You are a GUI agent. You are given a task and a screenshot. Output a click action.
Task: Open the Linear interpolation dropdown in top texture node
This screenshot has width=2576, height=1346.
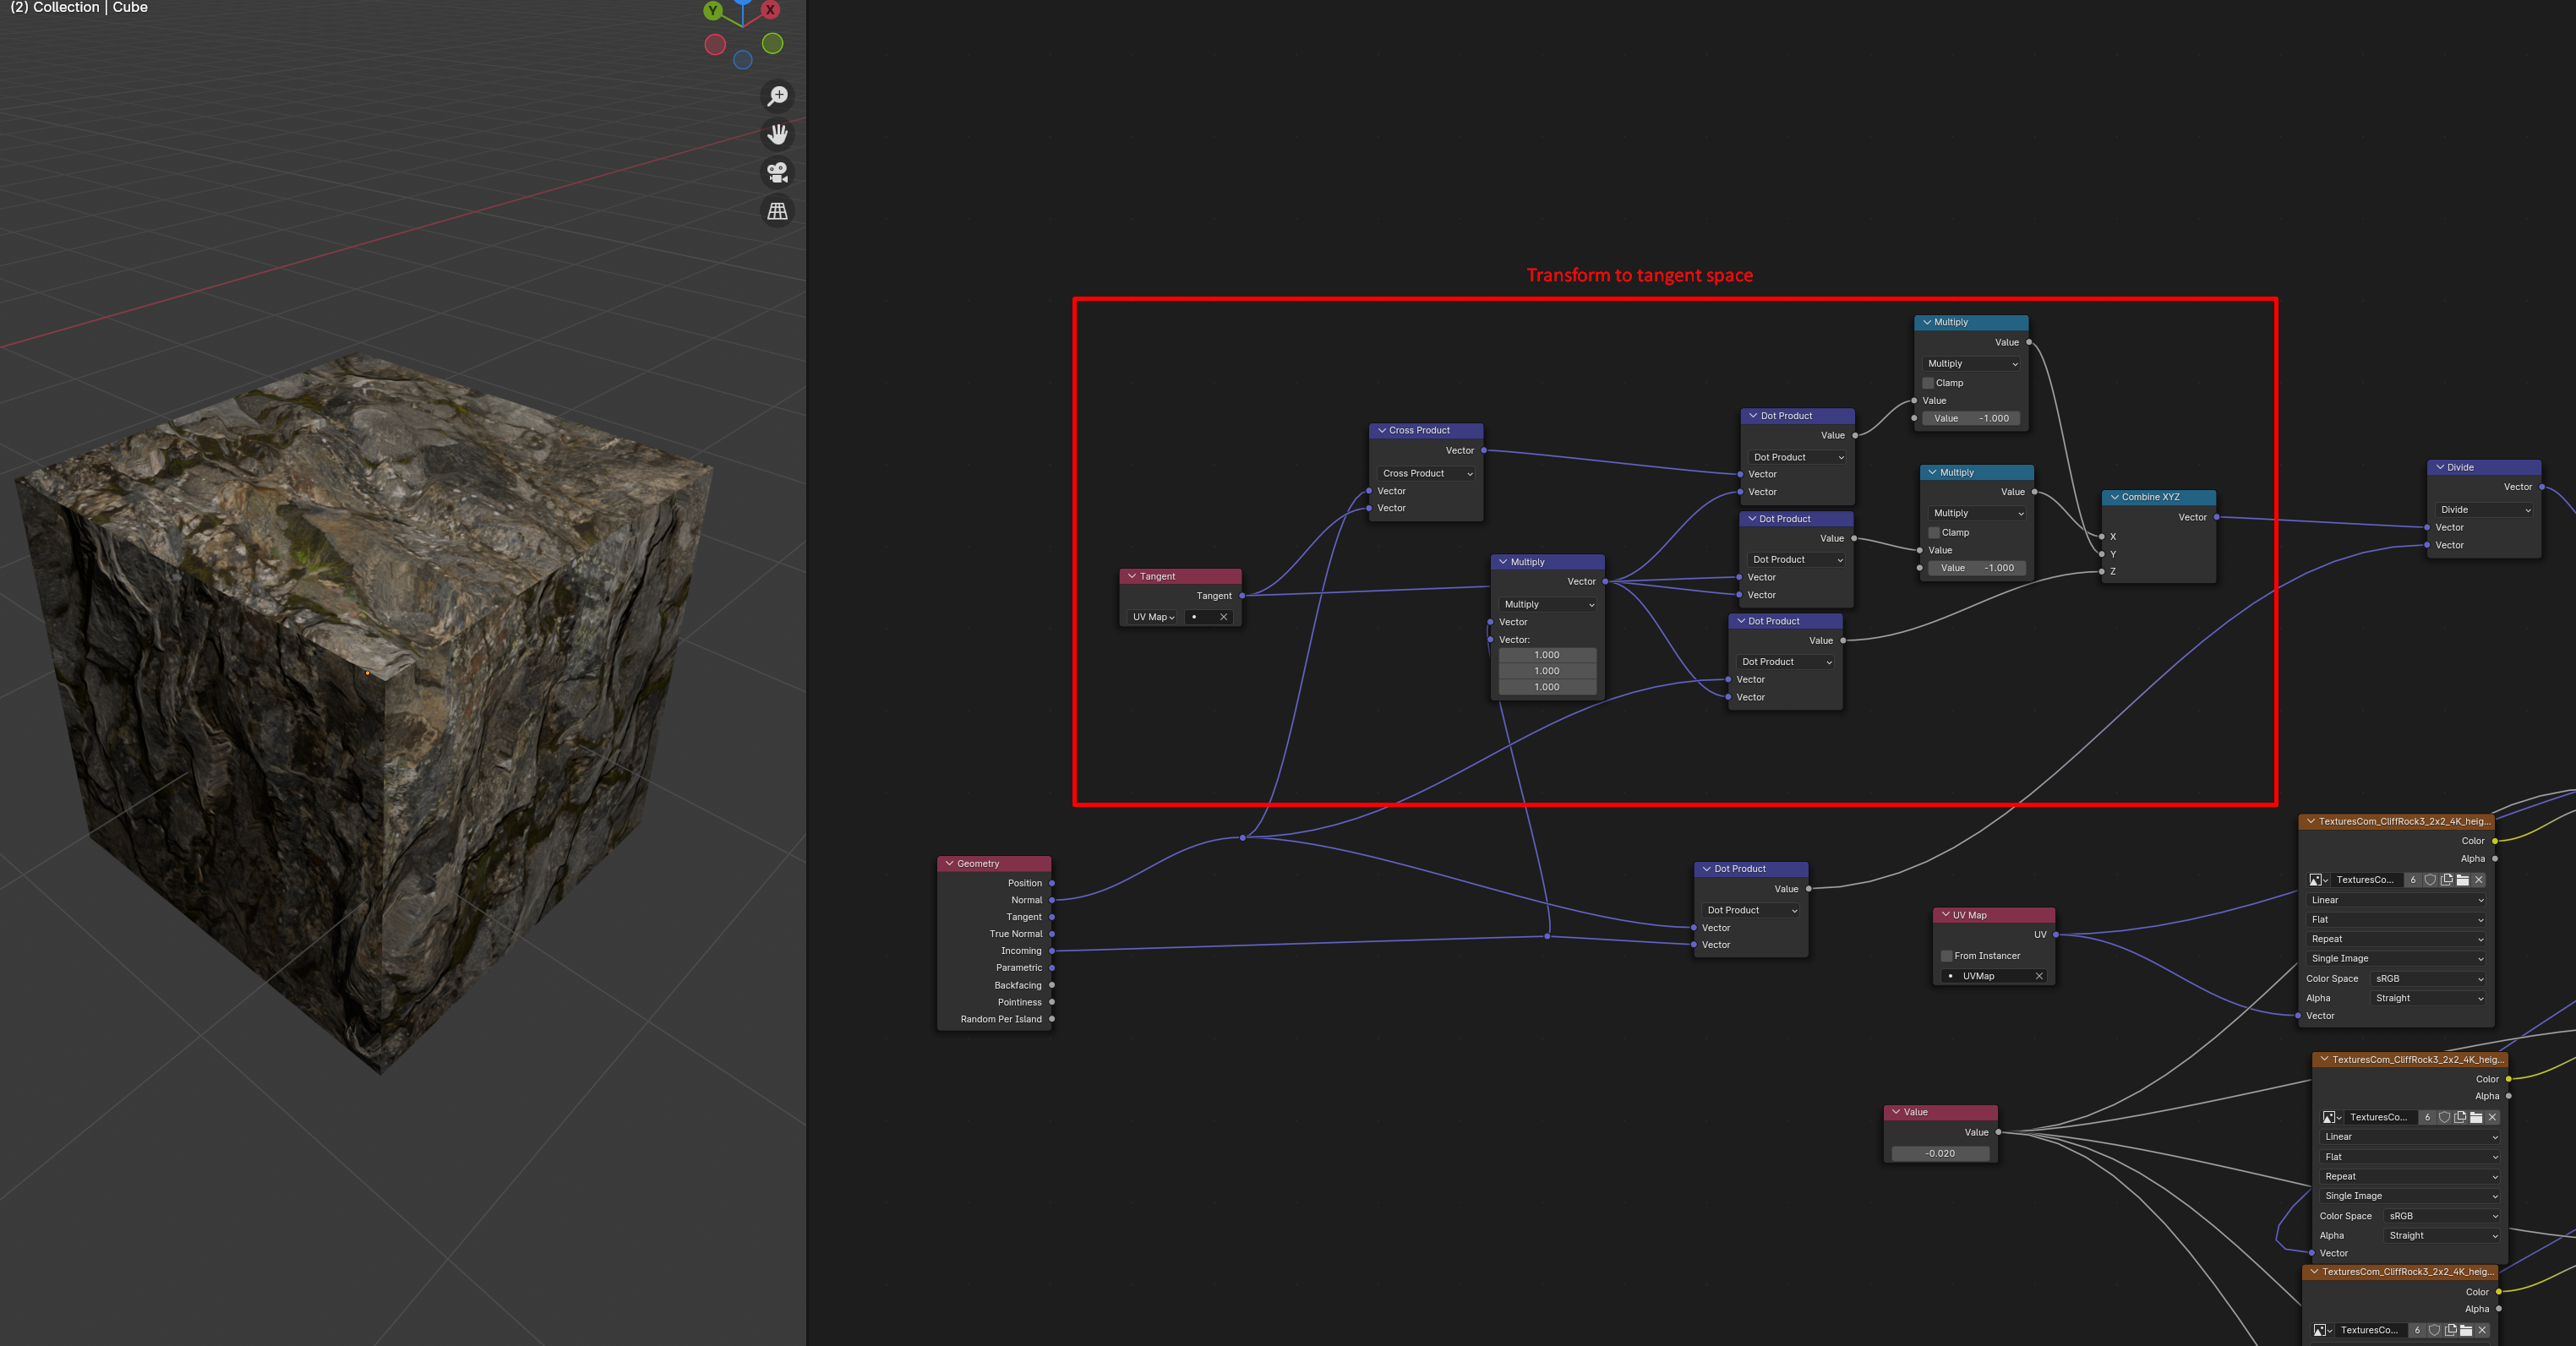[x=2396, y=900]
